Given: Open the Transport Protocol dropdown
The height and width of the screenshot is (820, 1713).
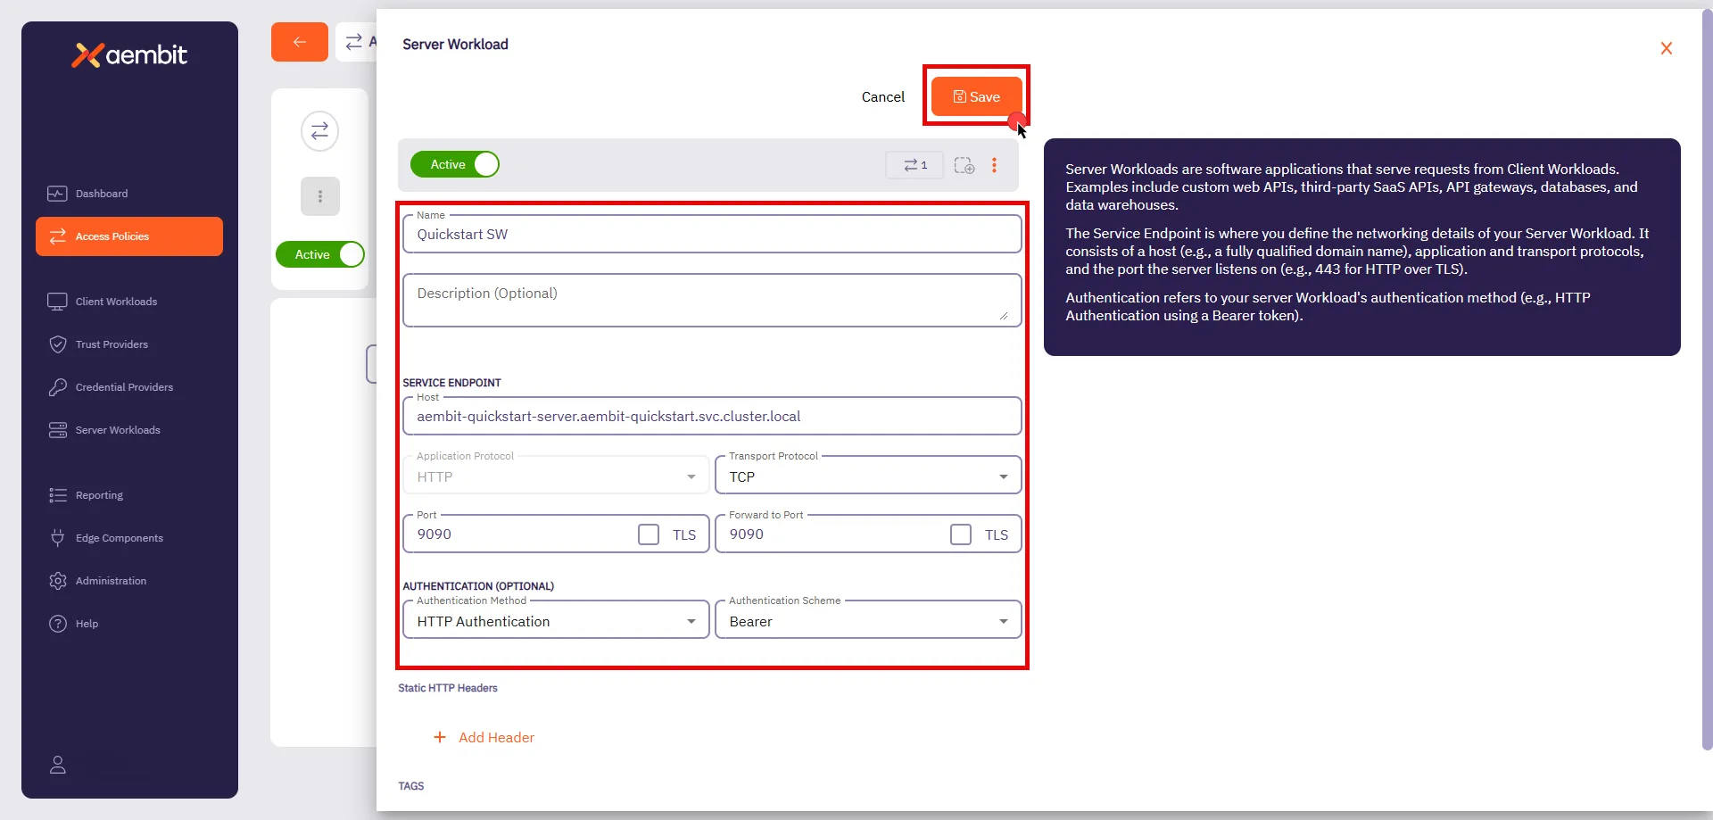Looking at the screenshot, I should pyautogui.click(x=868, y=476).
